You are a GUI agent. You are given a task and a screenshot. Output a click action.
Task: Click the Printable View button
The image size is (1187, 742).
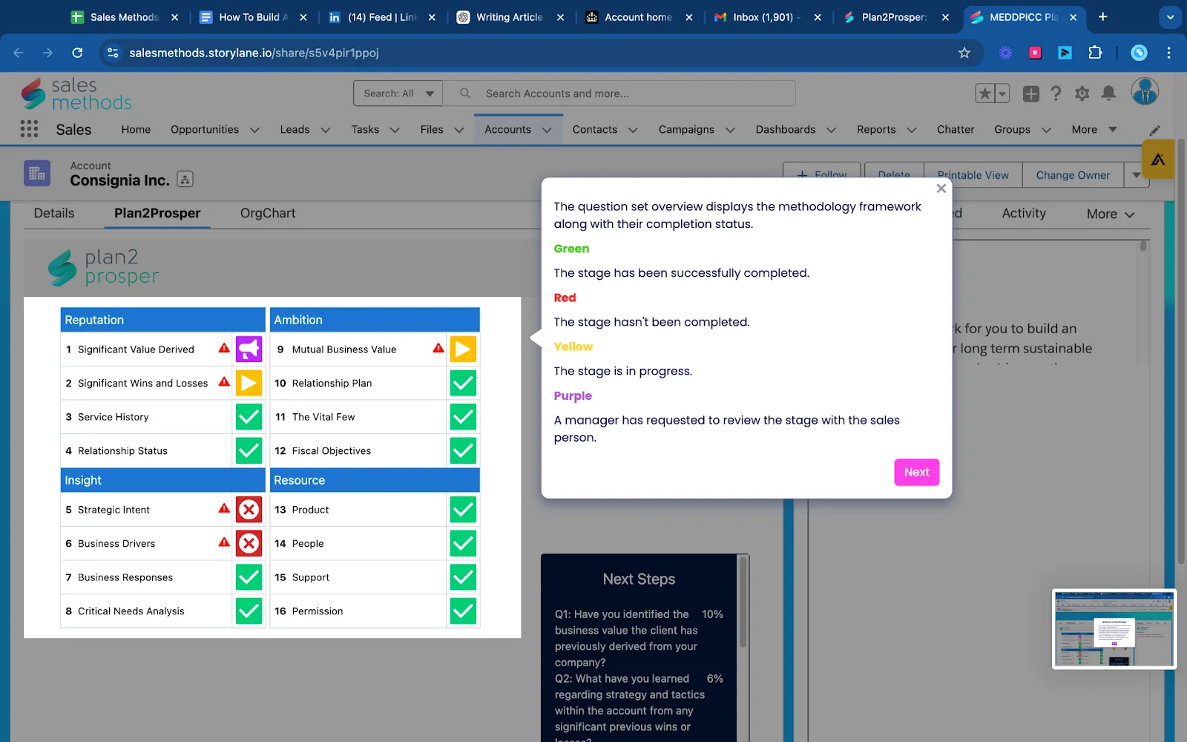pyautogui.click(x=973, y=175)
